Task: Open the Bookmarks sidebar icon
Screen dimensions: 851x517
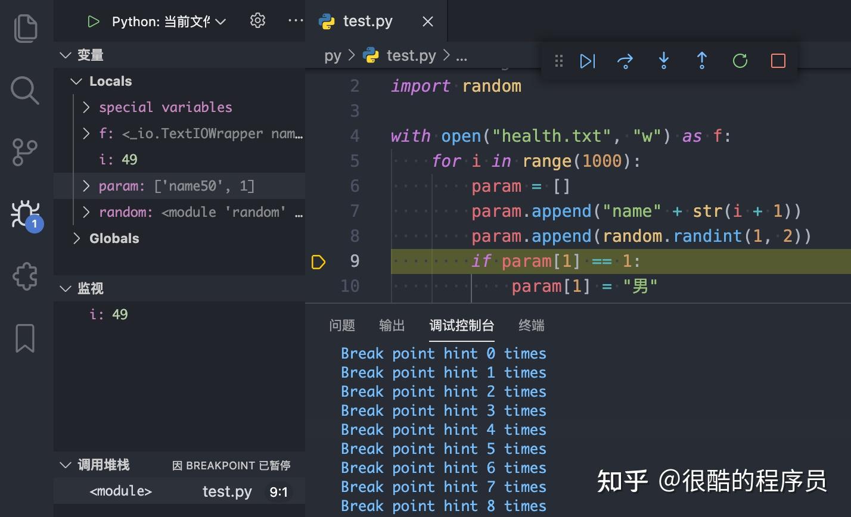Action: pos(25,338)
